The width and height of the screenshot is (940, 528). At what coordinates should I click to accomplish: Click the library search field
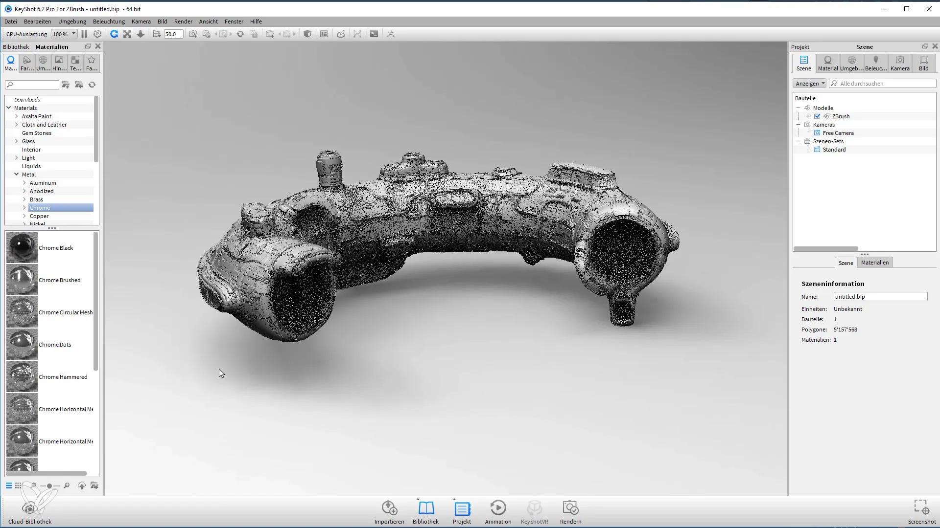32,85
